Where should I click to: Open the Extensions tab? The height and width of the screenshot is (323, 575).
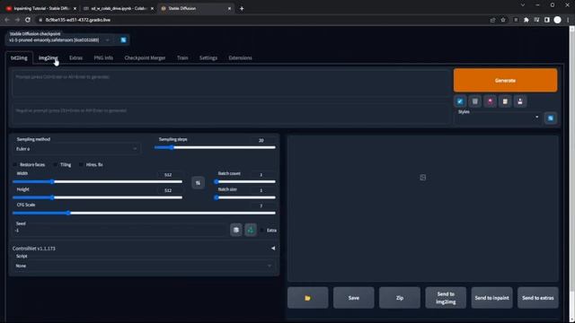240,57
